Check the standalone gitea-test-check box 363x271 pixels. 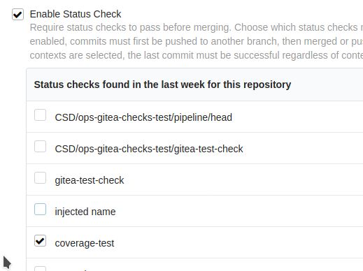(40, 178)
